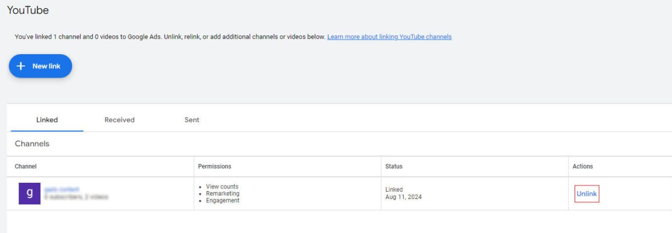Image resolution: width=672 pixels, height=233 pixels.
Task: Open Learn more about linking YouTube channels
Action: [x=389, y=37]
